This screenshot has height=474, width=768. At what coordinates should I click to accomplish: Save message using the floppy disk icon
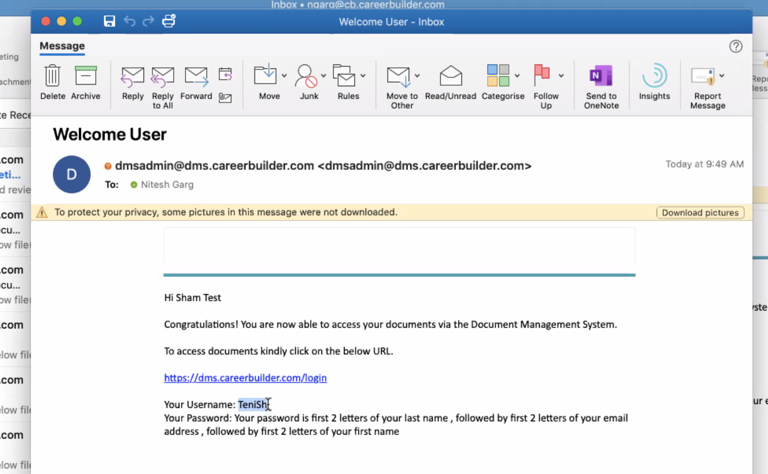click(x=109, y=21)
